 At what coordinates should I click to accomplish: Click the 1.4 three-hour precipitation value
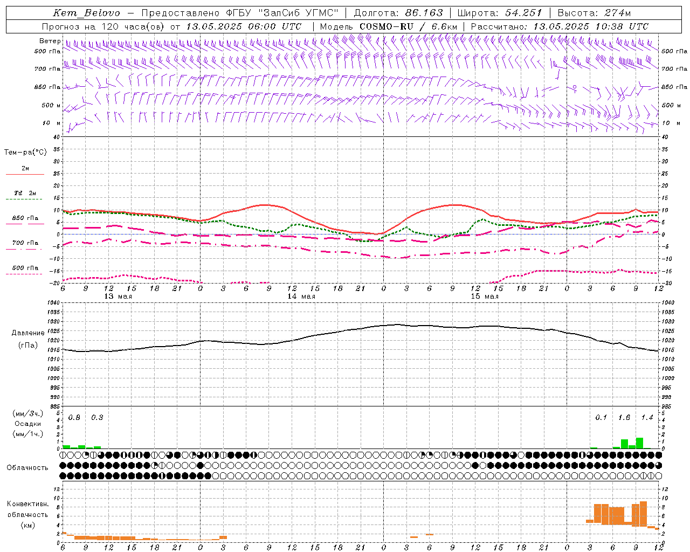(647, 418)
